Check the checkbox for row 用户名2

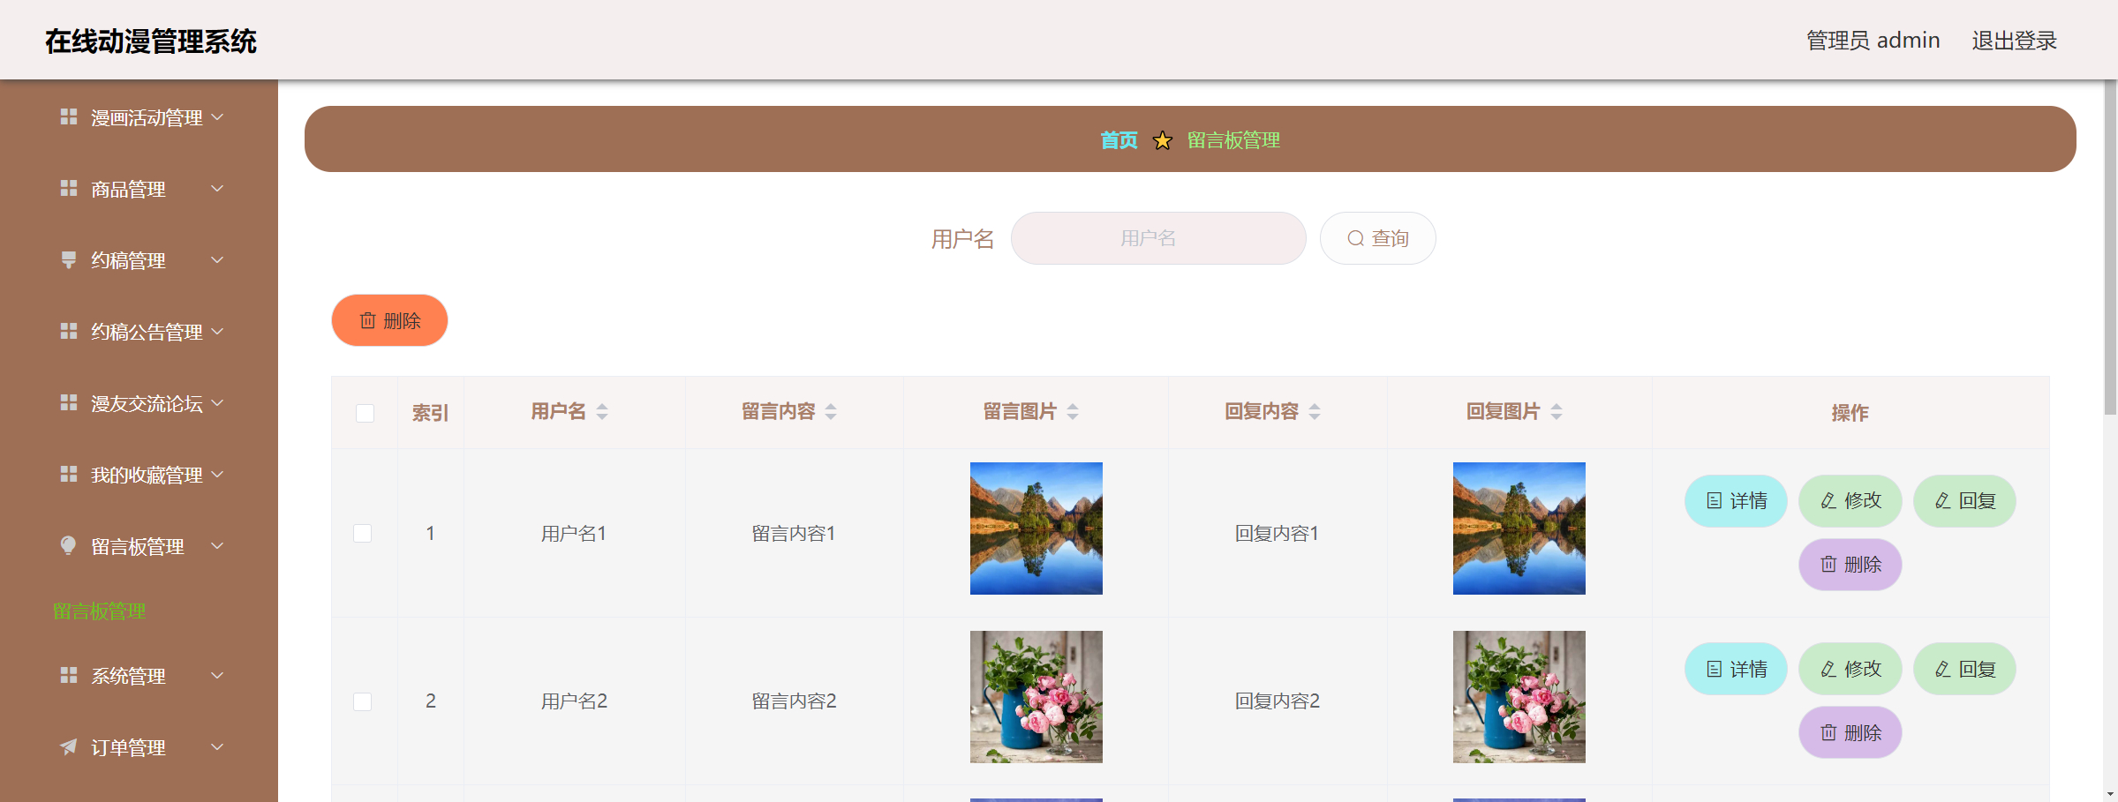pyautogui.click(x=365, y=701)
